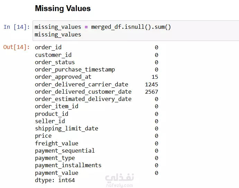The image size is (239, 188).
Task: Click the dtype: int64 text
Action: (55, 180)
